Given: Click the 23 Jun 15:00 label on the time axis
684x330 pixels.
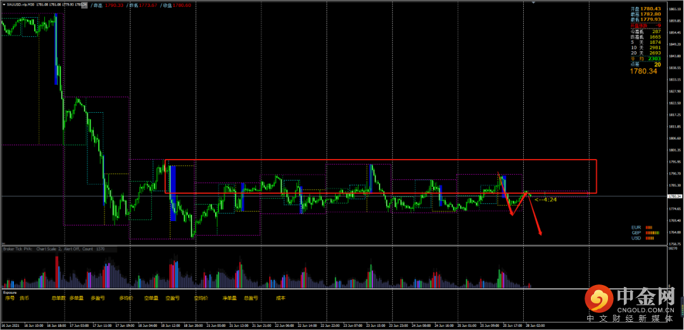Looking at the screenshot, I should (376, 325).
